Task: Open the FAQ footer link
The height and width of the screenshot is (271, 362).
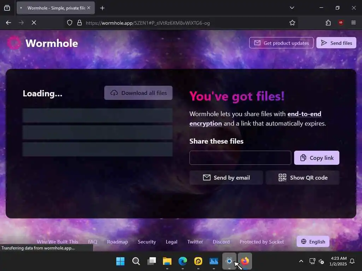Action: [x=93, y=242]
